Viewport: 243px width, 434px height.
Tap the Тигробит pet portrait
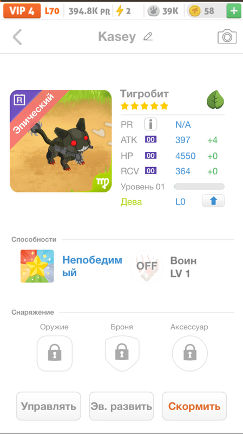coord(61,141)
